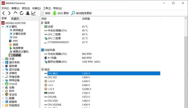
Task: Click the 1202 RPM (40%) value
Action: click(91, 62)
